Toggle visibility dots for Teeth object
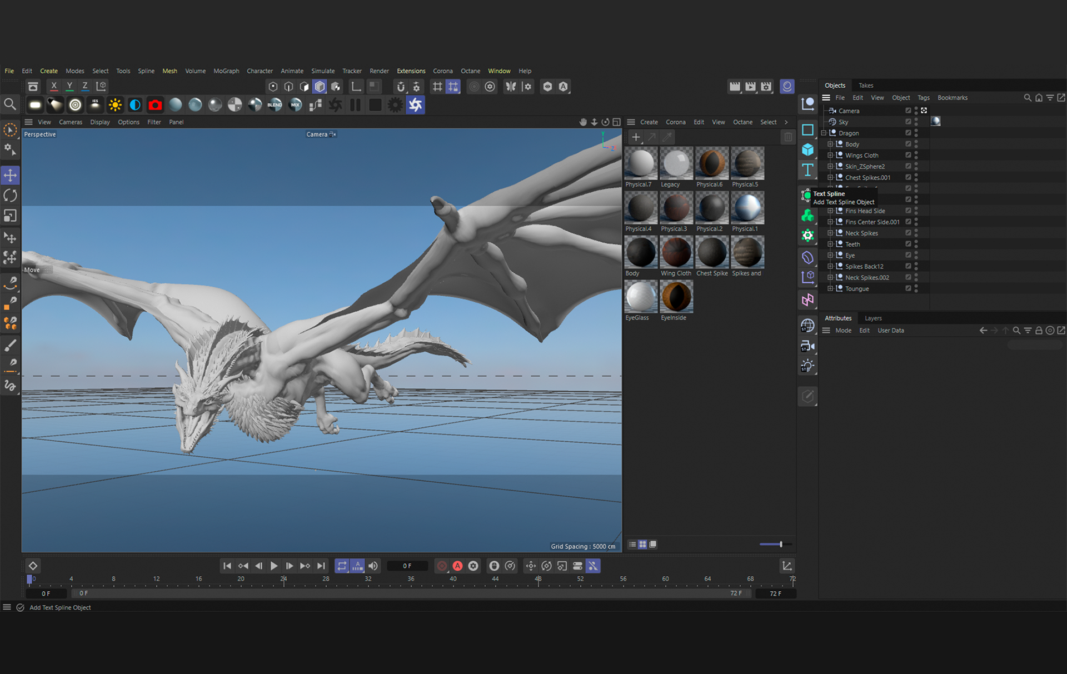Viewport: 1067px width, 674px height. pyautogui.click(x=916, y=244)
